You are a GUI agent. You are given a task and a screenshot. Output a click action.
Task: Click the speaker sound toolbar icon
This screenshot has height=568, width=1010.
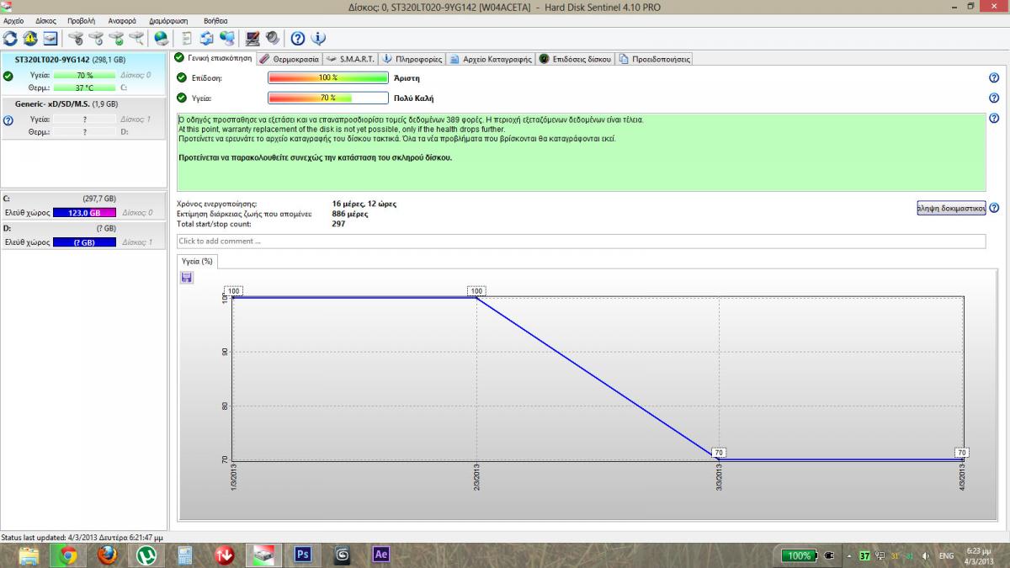tap(272, 38)
